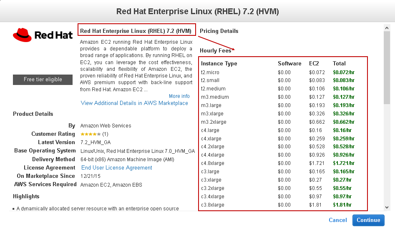
Task: Select the c4.2xlarge instance row label
Action: 213,147
